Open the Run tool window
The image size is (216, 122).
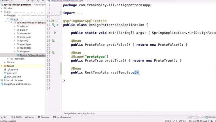coord(4,117)
